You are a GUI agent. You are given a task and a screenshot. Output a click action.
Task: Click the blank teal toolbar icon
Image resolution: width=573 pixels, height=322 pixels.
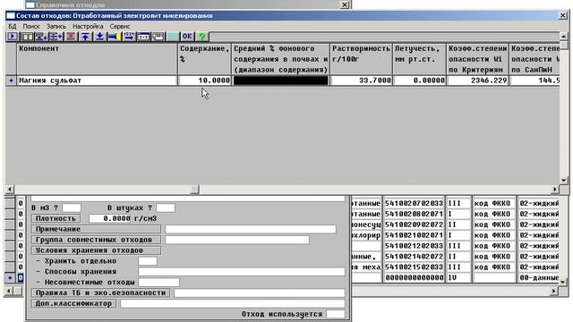[173, 37]
